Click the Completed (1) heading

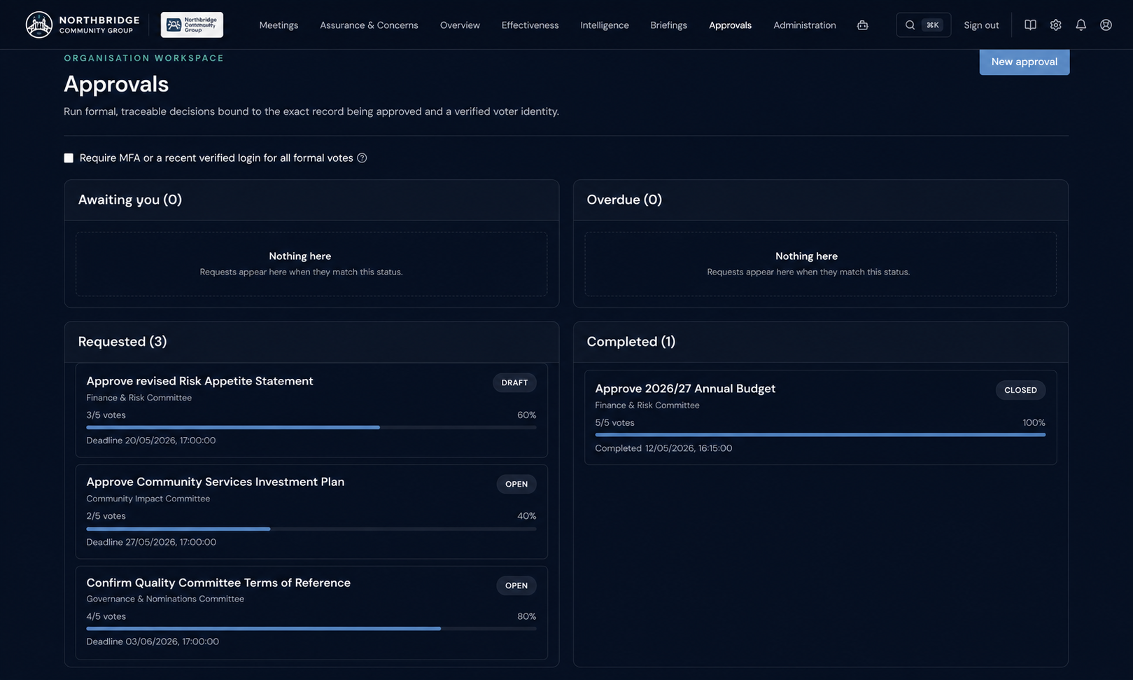[631, 342]
